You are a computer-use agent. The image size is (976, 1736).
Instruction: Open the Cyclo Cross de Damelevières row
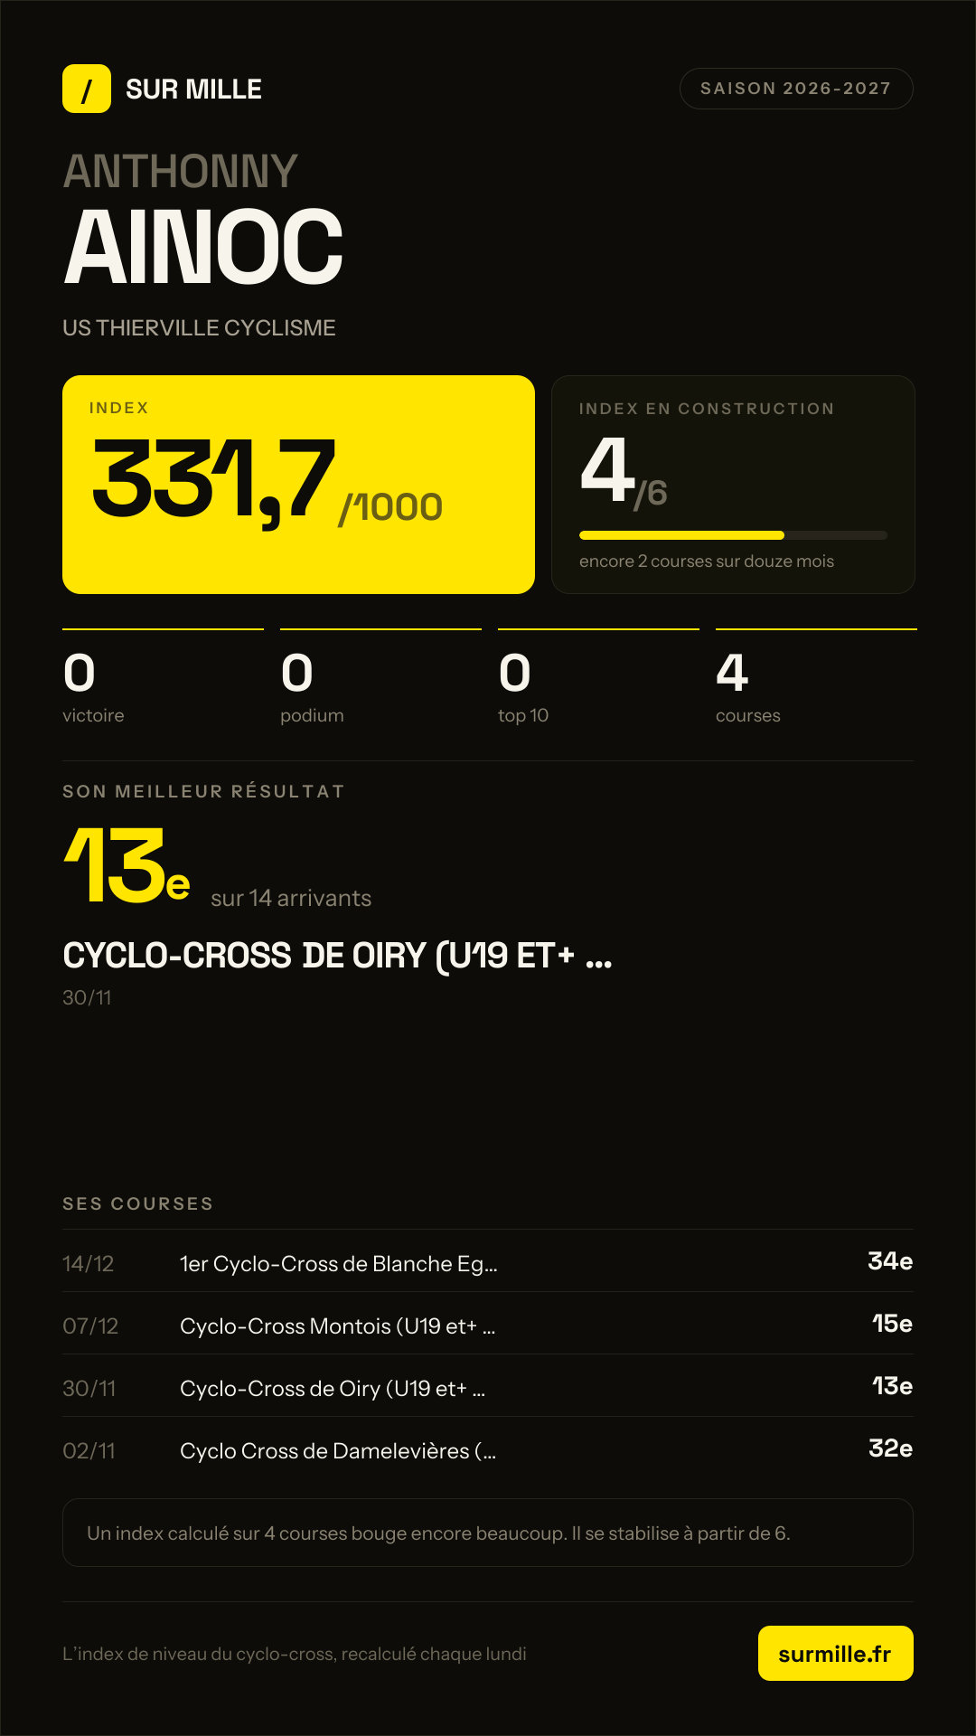tap(488, 1448)
